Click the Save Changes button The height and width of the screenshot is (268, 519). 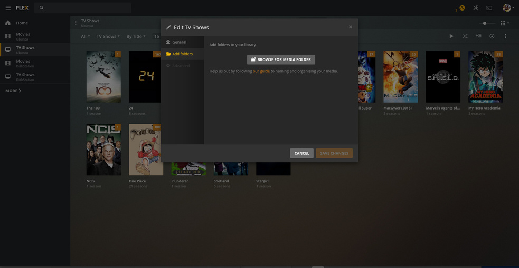click(334, 153)
